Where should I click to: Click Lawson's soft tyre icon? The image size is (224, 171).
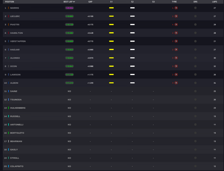pos(176,74)
